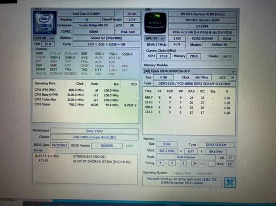Click the Unified: 48 shaders field

[x=219, y=45]
